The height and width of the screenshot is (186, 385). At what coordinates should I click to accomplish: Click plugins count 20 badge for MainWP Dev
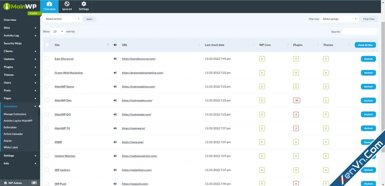click(296, 100)
